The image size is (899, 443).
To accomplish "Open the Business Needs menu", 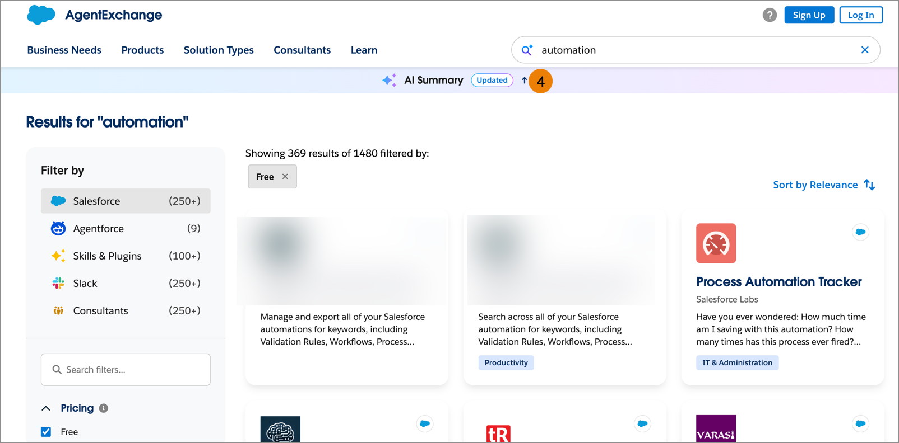I will [x=64, y=50].
